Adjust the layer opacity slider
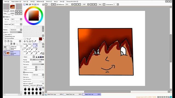Screen dimensions: 175x98 16,32
